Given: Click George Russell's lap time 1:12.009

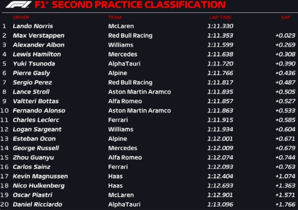Looking at the screenshot, I should [x=220, y=148].
